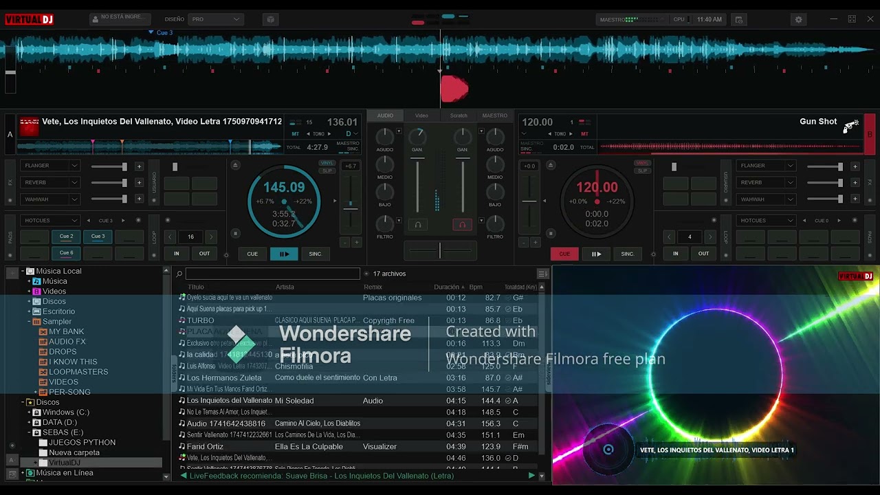The image size is (880, 495).
Task: Collapse the Sampler folder tree node
Action: pyautogui.click(x=29, y=322)
